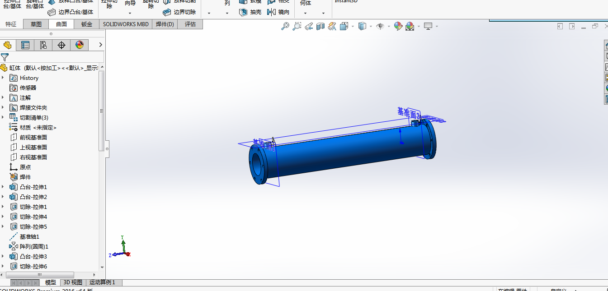This screenshot has width=608, height=291.
Task: Click the Display Style icon
Action: pos(362,26)
